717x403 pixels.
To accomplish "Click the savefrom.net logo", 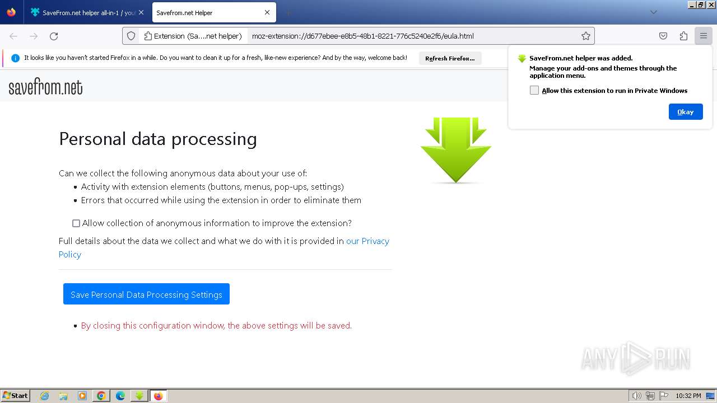I will pos(45,87).
